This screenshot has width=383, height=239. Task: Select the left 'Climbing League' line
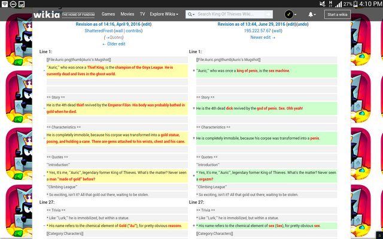pyautogui.click(x=117, y=187)
